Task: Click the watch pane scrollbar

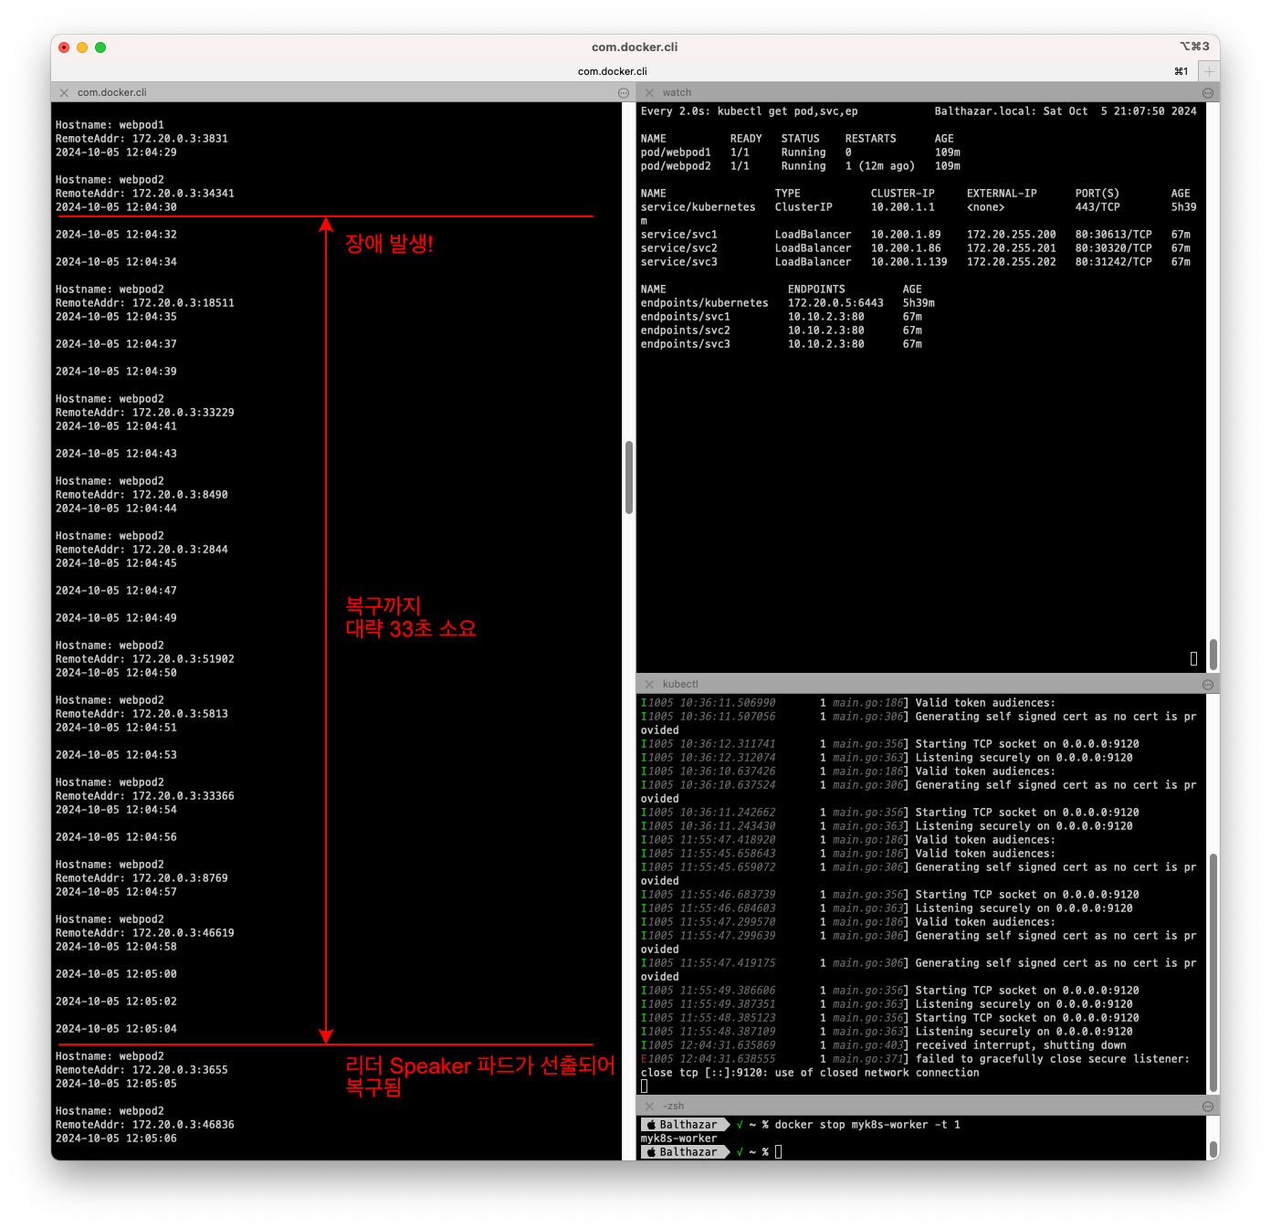Action: pos(1213,654)
